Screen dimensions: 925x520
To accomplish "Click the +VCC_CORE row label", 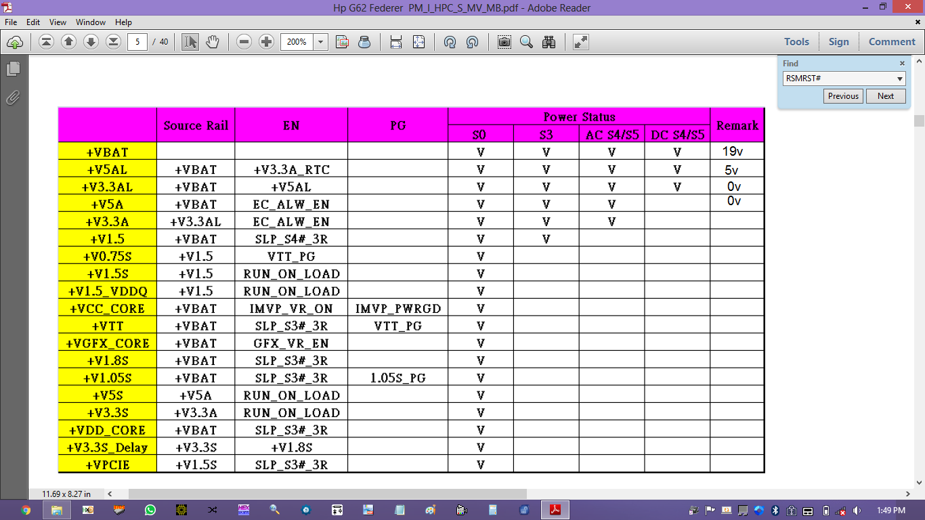I will (x=108, y=309).
